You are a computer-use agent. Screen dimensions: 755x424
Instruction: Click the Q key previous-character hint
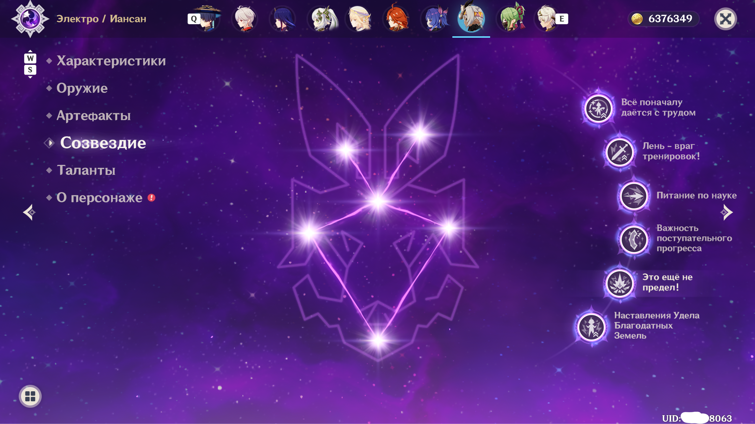[194, 19]
